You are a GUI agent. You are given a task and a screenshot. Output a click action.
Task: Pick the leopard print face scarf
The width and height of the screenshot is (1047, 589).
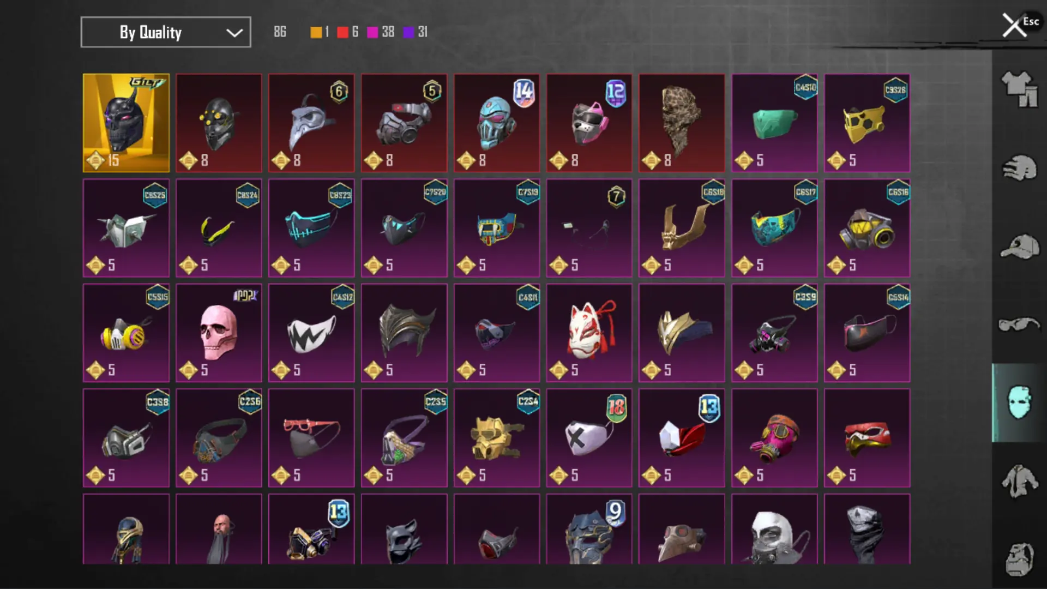pyautogui.click(x=682, y=123)
